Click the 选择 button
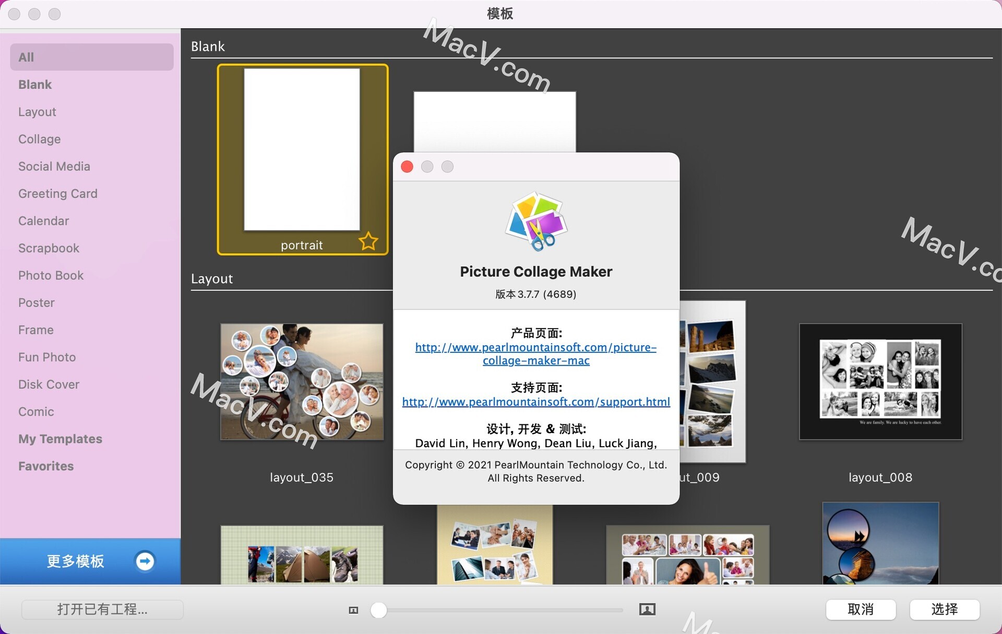The height and width of the screenshot is (634, 1002). (x=945, y=609)
